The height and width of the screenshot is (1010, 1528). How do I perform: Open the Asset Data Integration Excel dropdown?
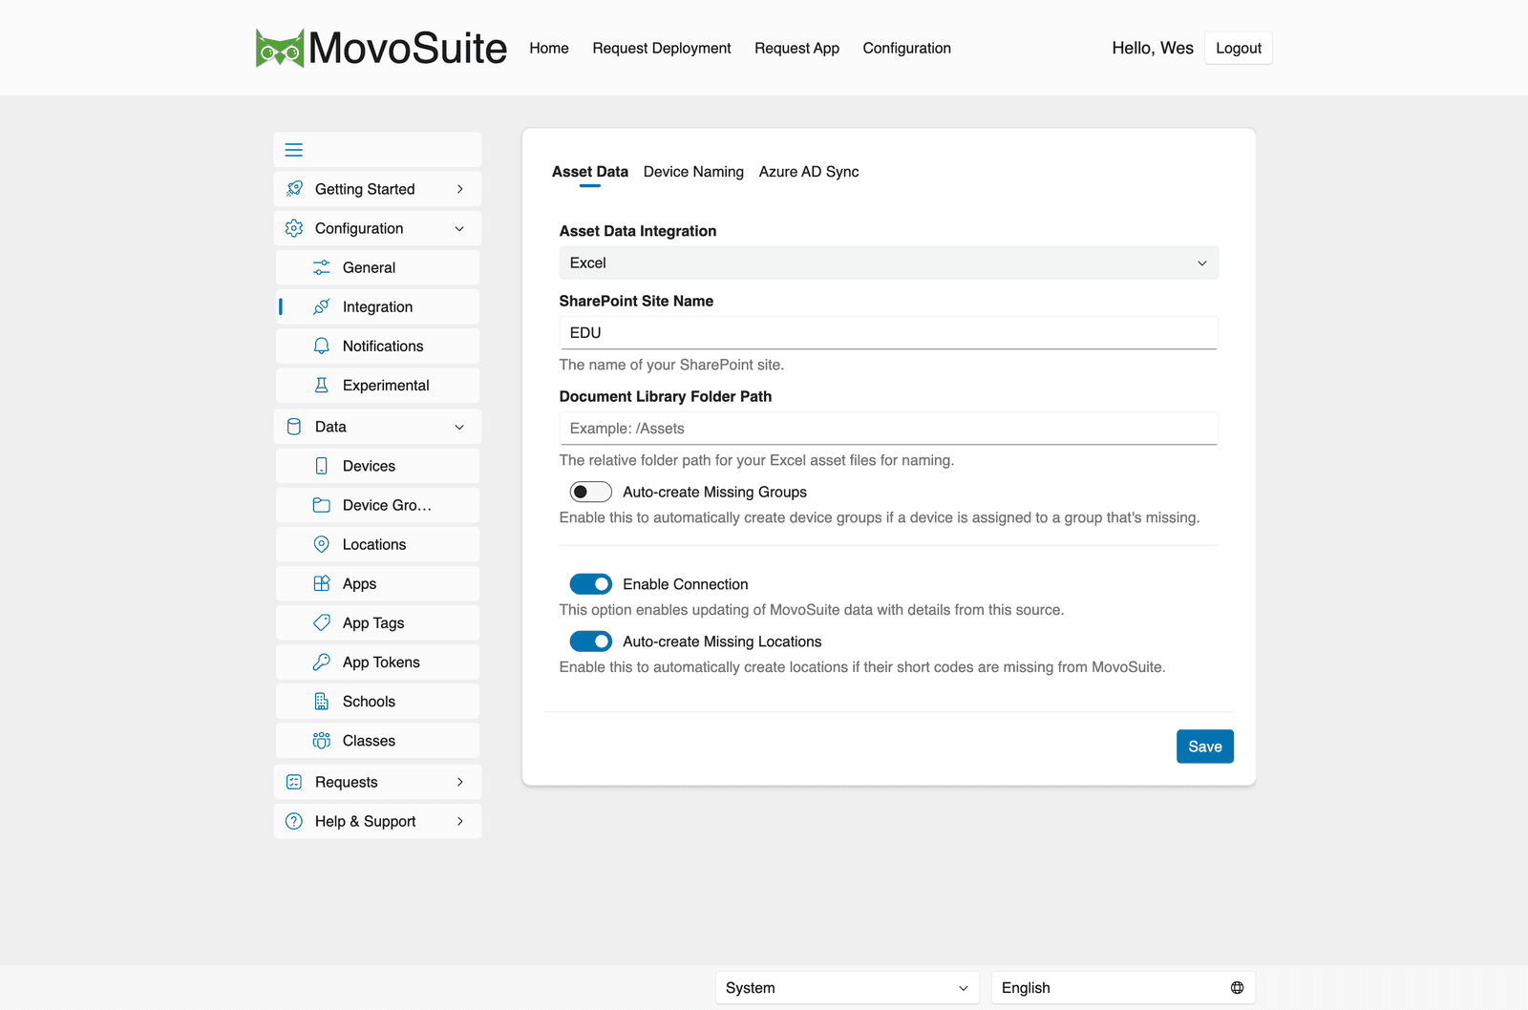pos(888,263)
